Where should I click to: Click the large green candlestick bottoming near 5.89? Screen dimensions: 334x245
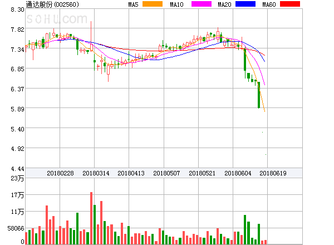tap(259, 95)
